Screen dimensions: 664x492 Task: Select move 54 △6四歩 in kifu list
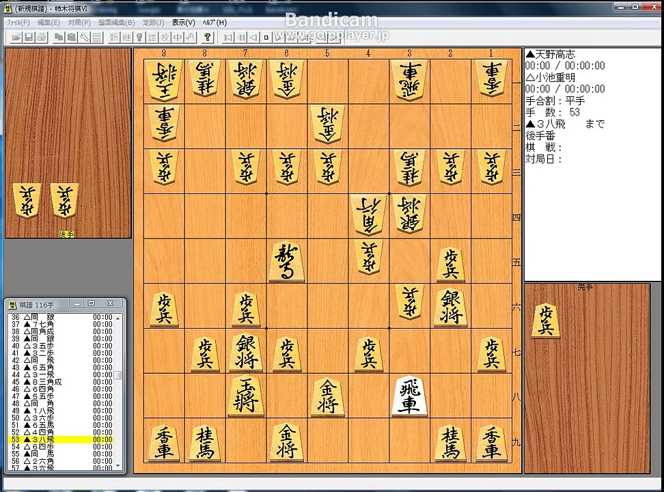pos(61,447)
